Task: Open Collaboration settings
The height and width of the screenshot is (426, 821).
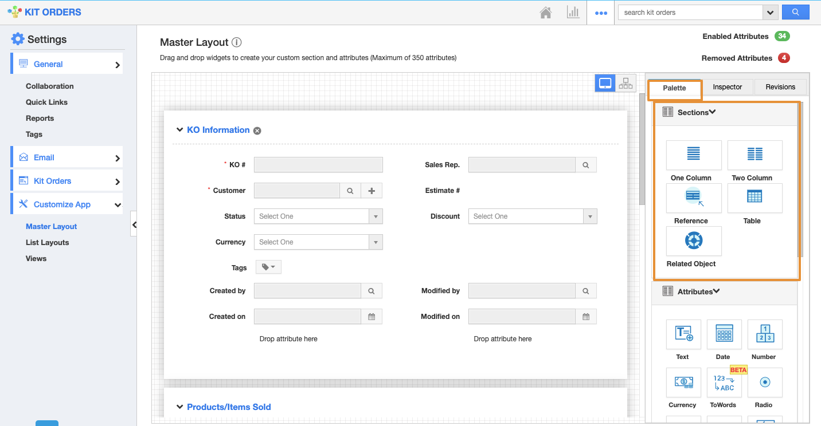Action: click(x=50, y=86)
